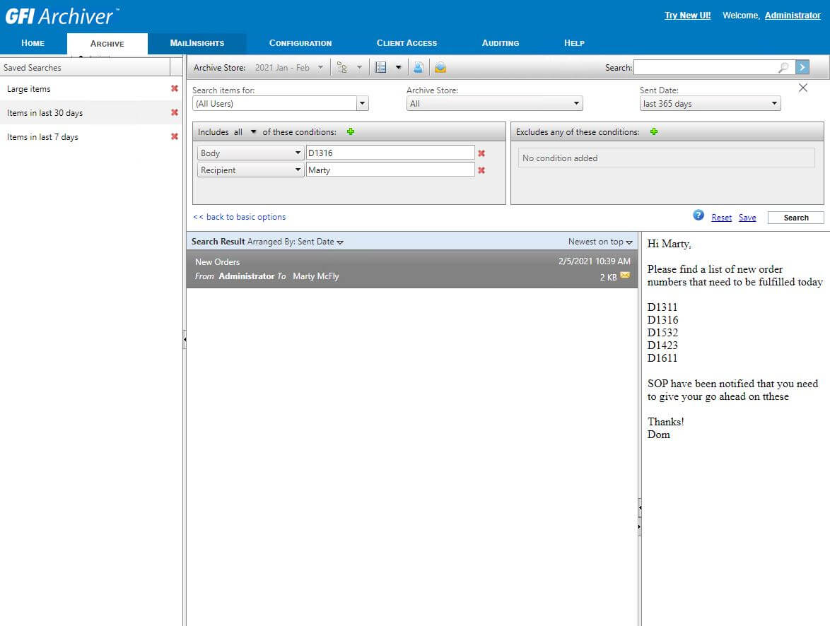
Task: Delete the 'Large items' saved search
Action: pos(175,89)
